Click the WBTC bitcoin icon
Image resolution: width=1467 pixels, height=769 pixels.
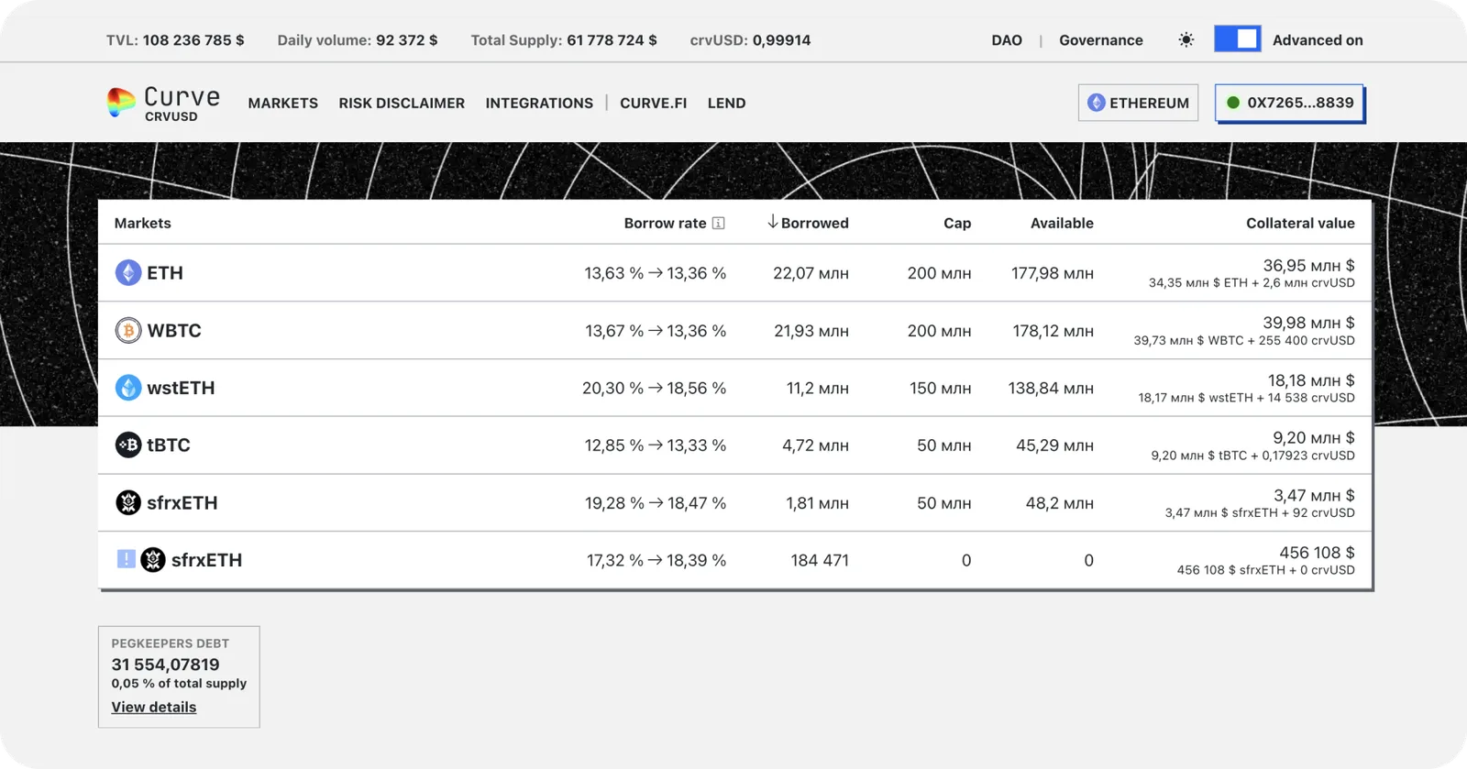[128, 330]
